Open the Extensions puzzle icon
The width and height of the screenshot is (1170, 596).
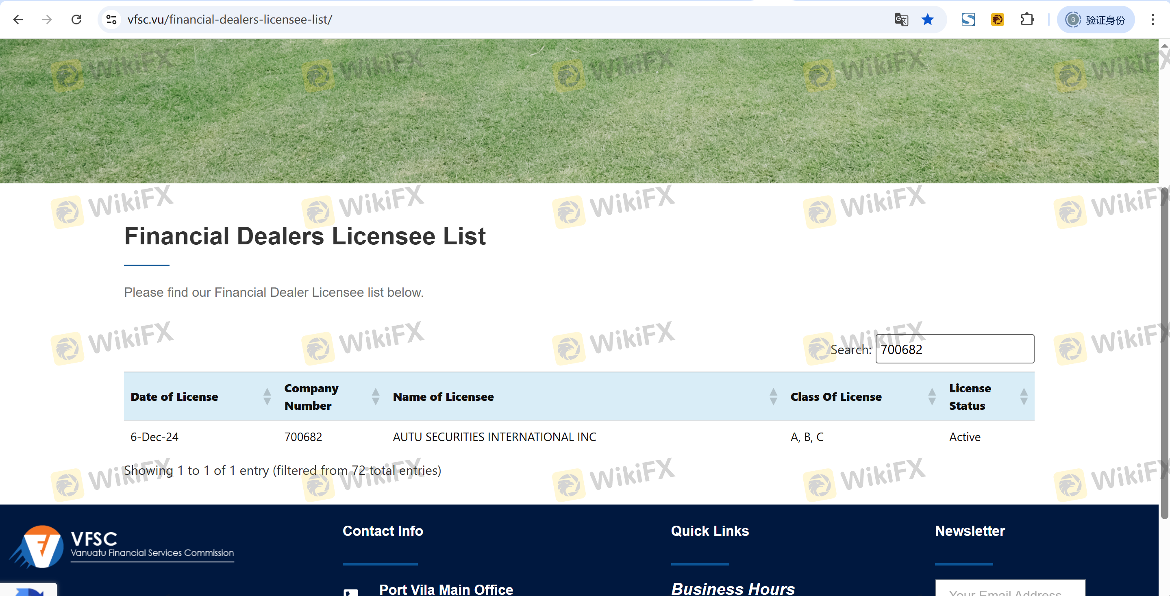1027,20
